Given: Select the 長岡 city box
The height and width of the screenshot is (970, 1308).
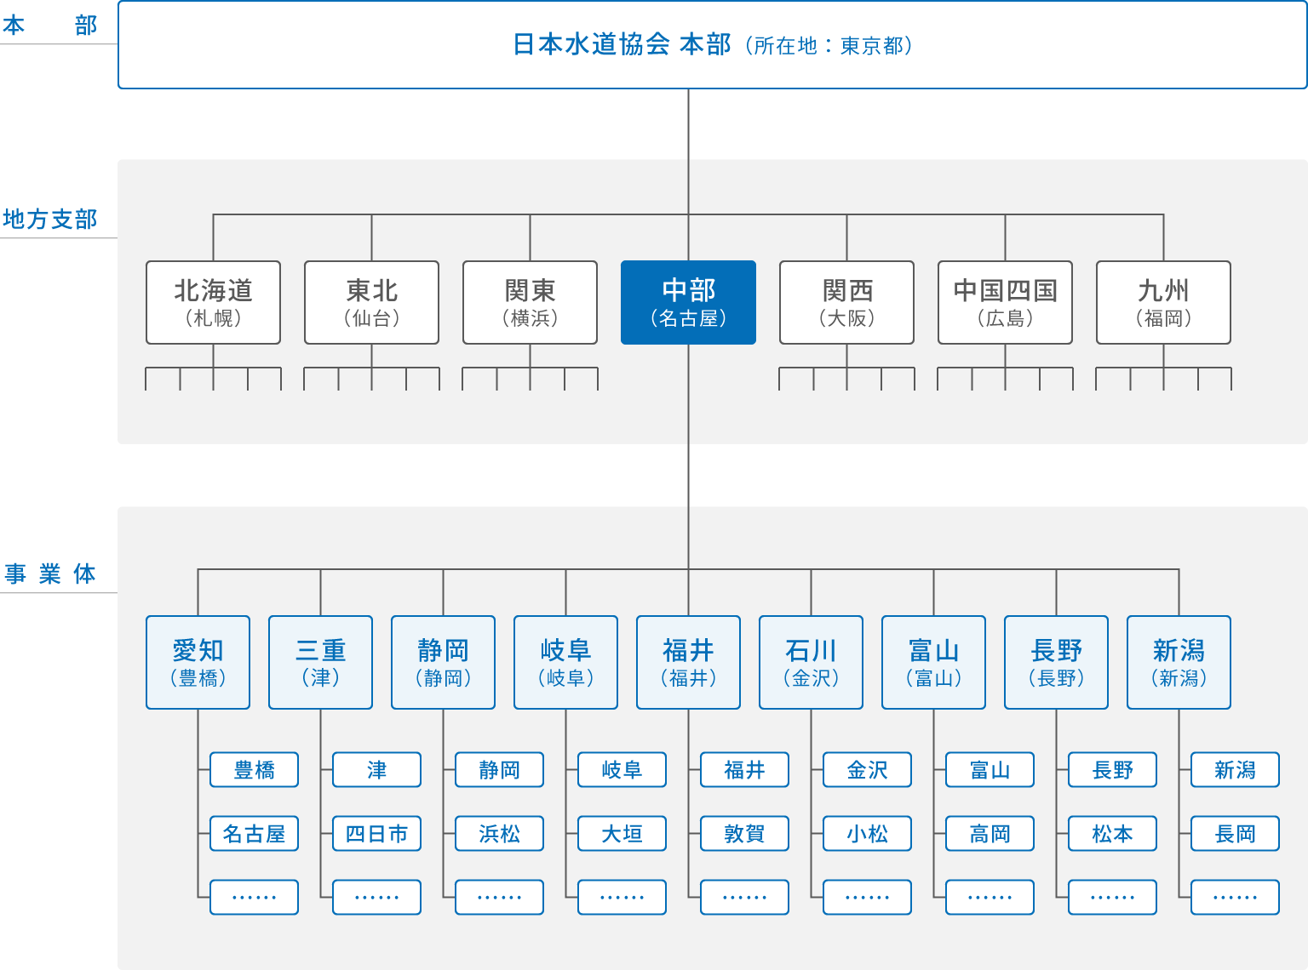Looking at the screenshot, I should click(x=1235, y=834).
